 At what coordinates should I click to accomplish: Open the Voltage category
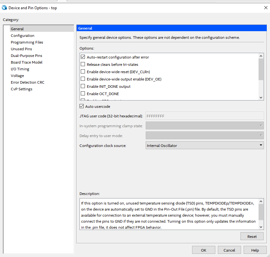(x=17, y=76)
